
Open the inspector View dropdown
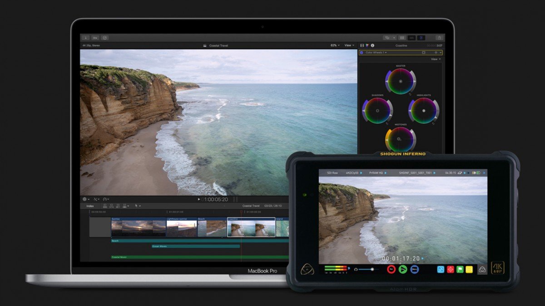tap(436, 59)
